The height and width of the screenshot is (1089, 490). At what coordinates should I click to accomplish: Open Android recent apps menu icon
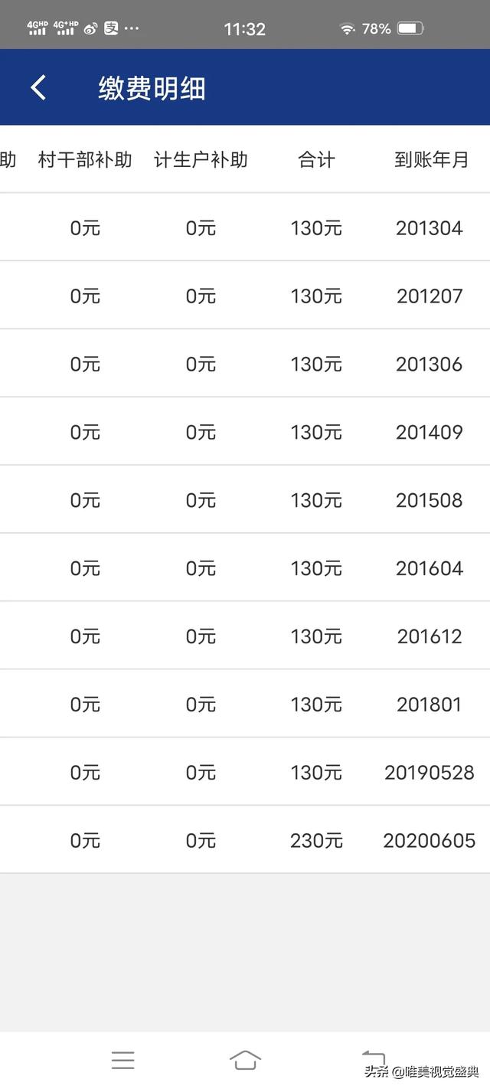[122, 1060]
